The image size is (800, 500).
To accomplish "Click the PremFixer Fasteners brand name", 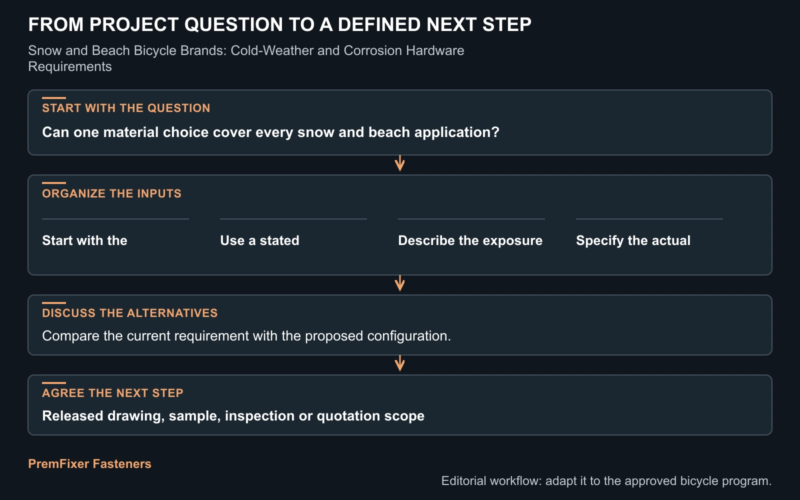I will 89,464.
